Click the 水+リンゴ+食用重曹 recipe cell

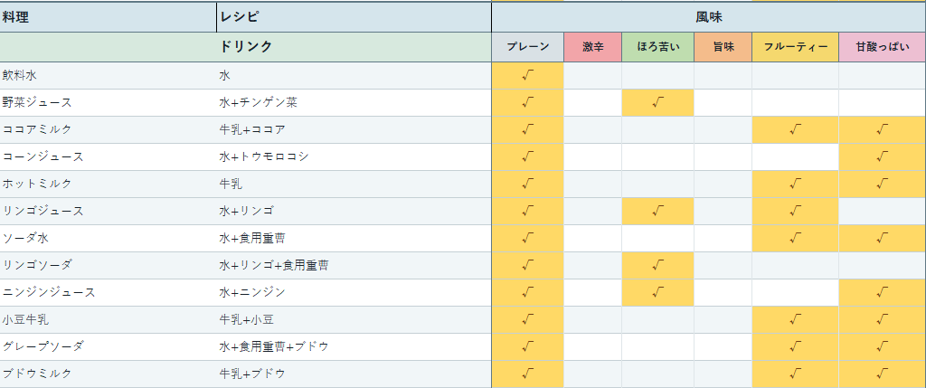point(354,266)
